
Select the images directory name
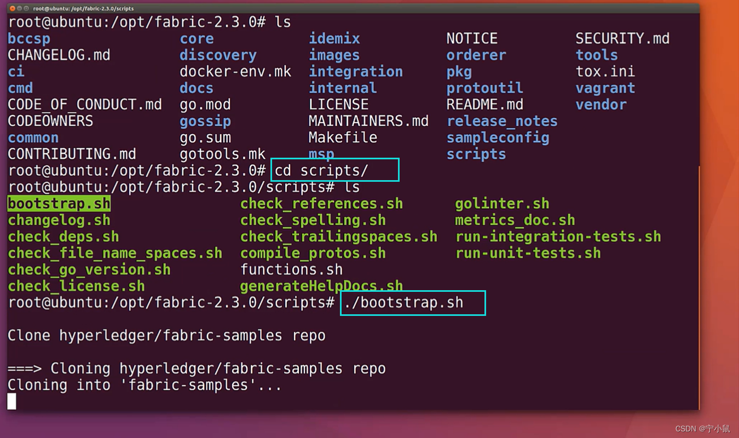tap(334, 56)
